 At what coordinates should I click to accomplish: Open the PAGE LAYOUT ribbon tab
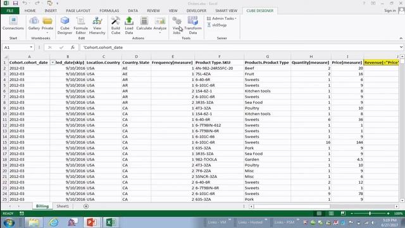78,11
